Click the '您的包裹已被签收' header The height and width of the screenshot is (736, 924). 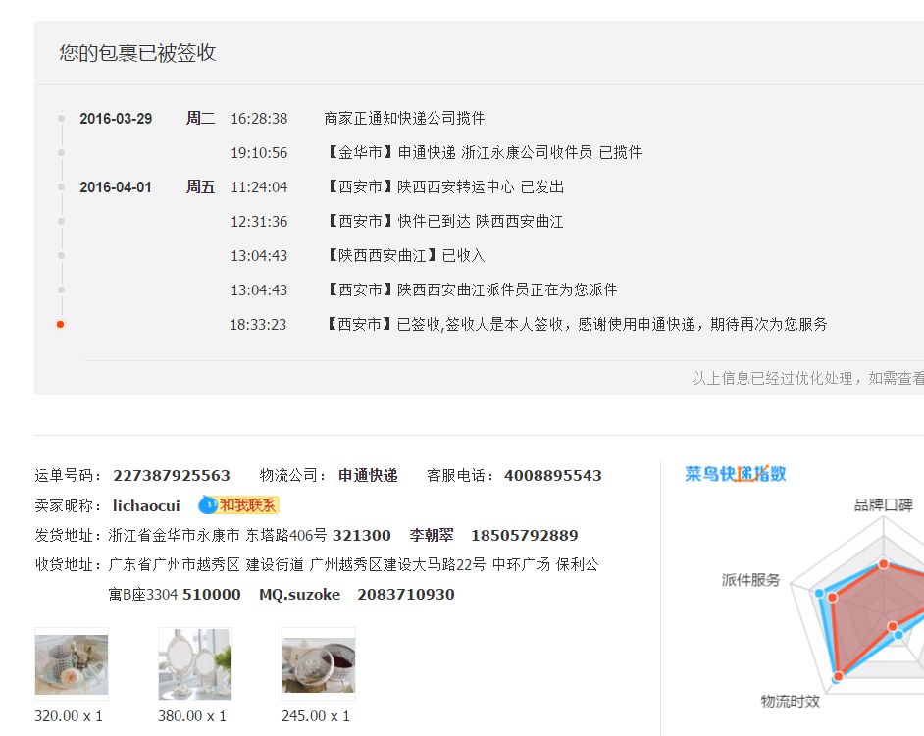[x=137, y=53]
